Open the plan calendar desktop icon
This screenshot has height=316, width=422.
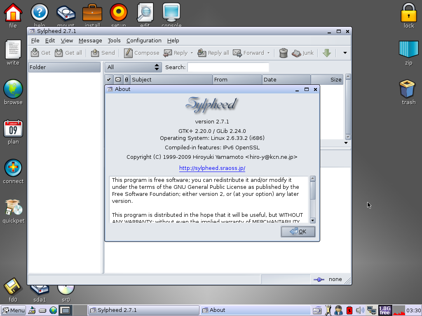[13, 132]
